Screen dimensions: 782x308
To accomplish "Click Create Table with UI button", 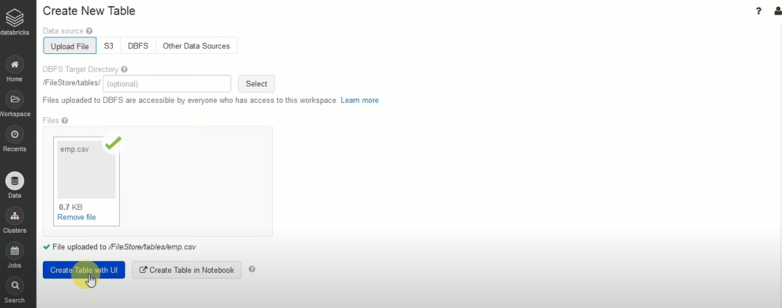I will coord(84,270).
